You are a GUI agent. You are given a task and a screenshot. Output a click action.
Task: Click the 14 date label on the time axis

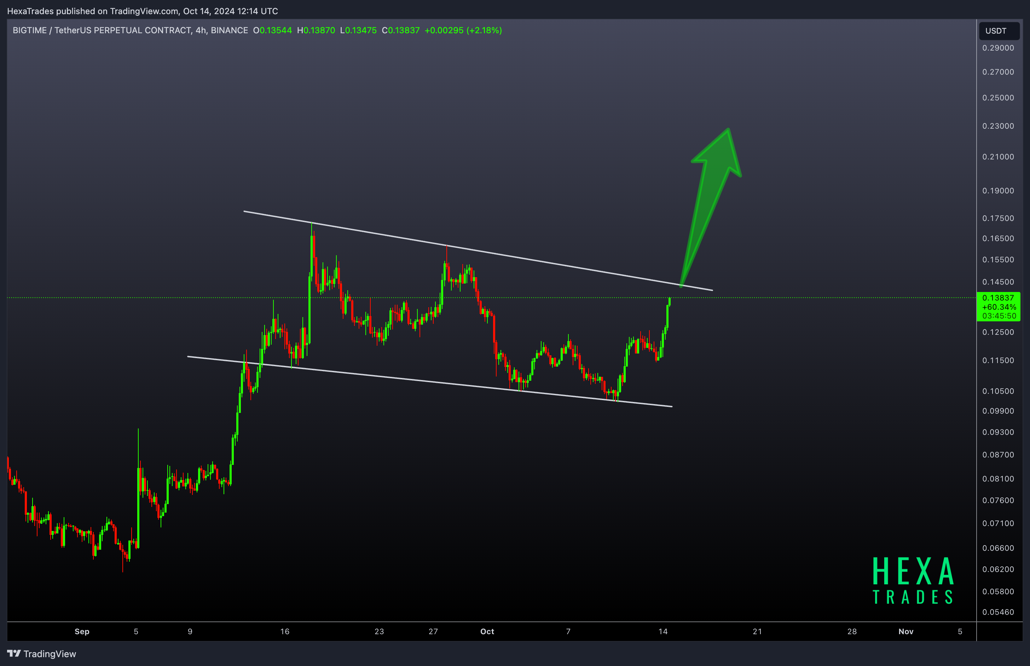663,631
